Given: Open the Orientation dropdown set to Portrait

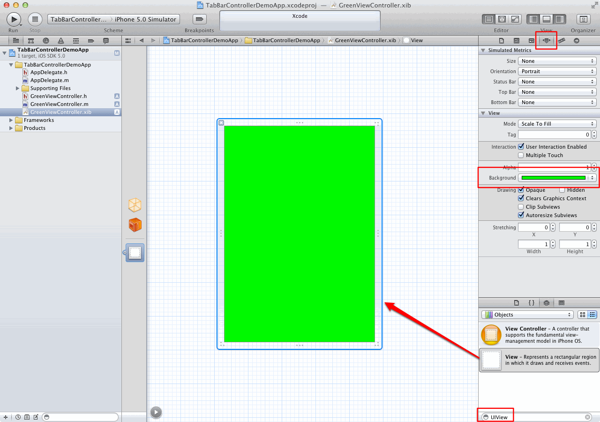Looking at the screenshot, I should [557, 71].
